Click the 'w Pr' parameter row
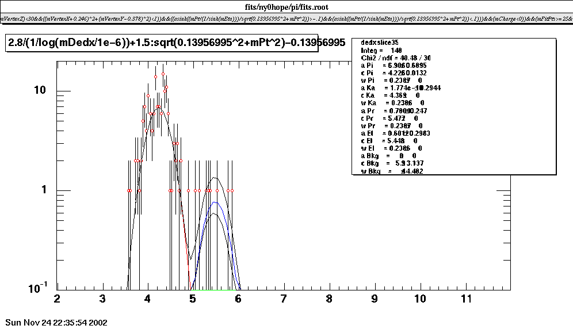 [x=391, y=125]
